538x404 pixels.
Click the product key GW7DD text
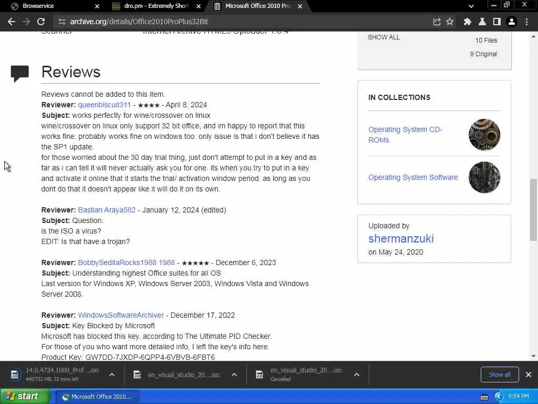(x=150, y=357)
